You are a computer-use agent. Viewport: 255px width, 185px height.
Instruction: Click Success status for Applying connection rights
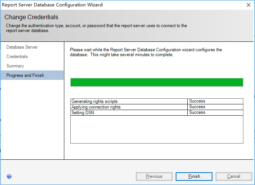(x=197, y=107)
